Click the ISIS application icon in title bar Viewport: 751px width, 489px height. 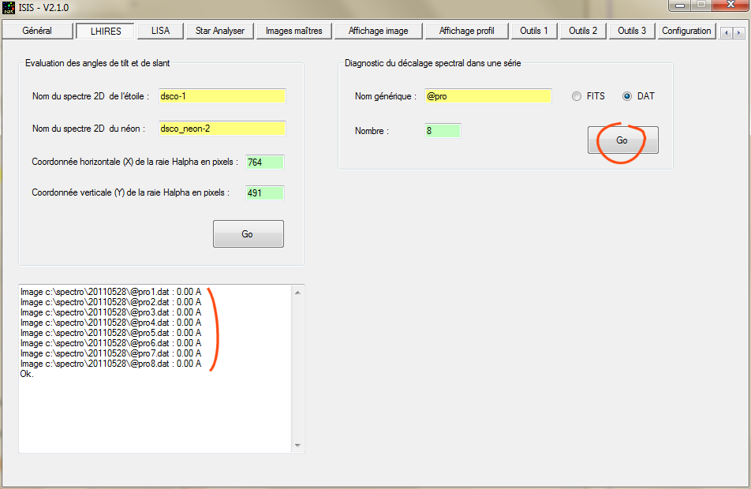[9, 9]
